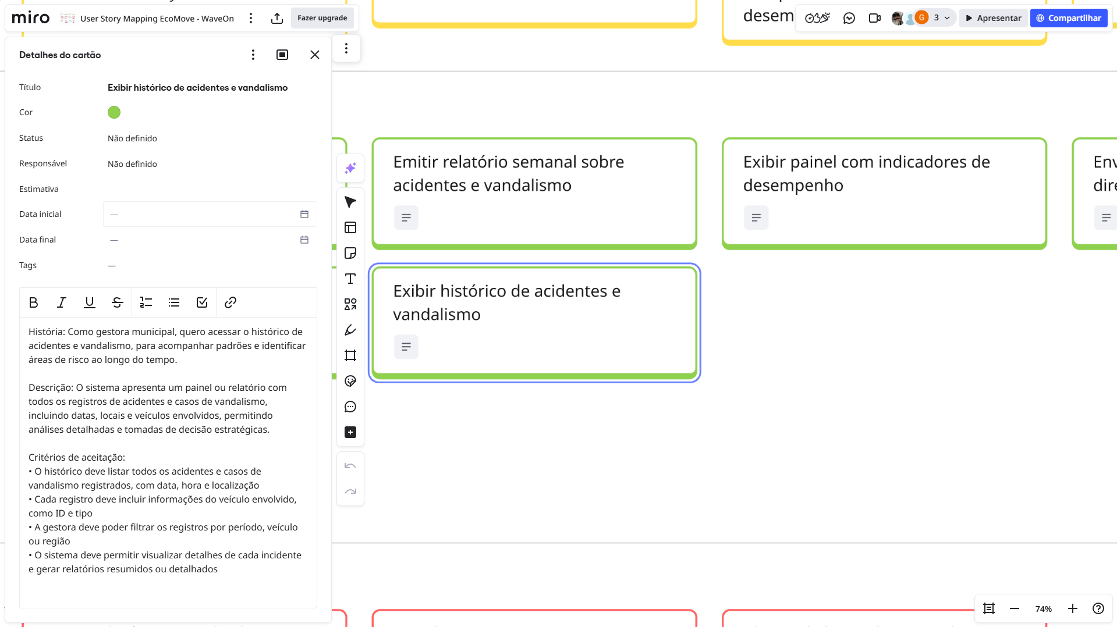The width and height of the screenshot is (1117, 627).
Task: Click the Compartilhar button
Action: 1068,18
